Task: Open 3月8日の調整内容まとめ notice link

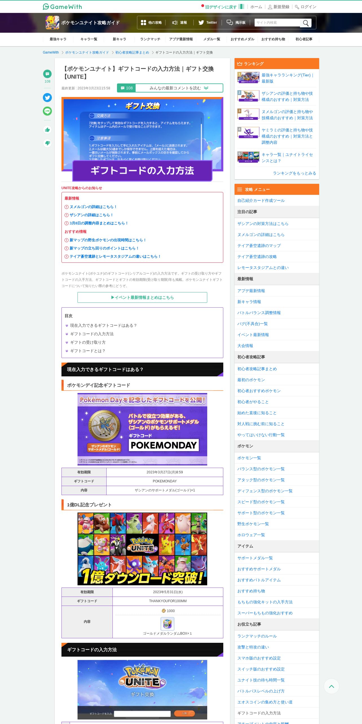Action: tap(99, 223)
